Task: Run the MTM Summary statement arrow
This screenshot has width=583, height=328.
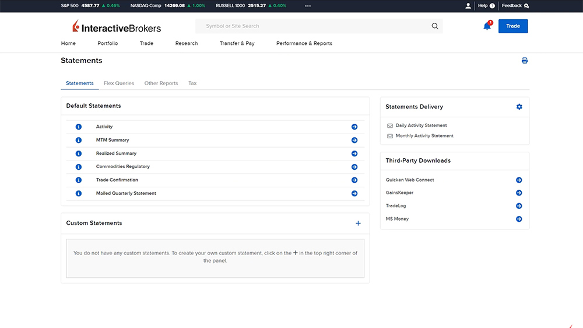Action: pyautogui.click(x=354, y=140)
